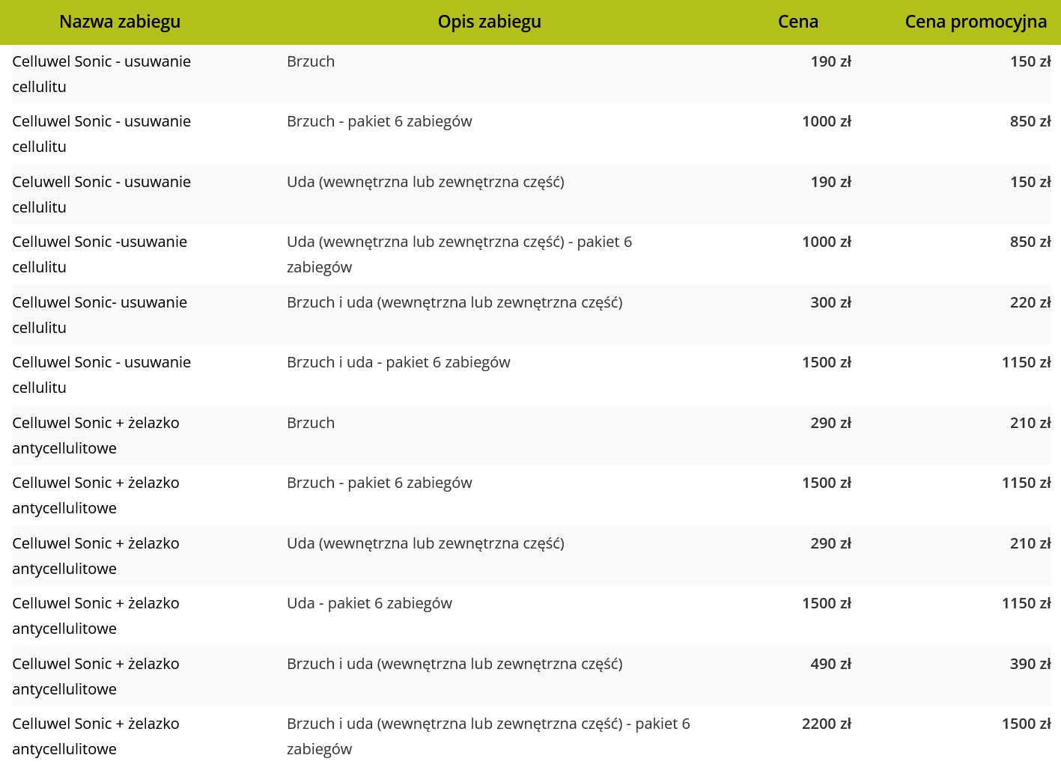
Task: Select '850 zł' promo price for 'Brzuch - pakiet 6 zabiegów'
Action: tap(1030, 121)
